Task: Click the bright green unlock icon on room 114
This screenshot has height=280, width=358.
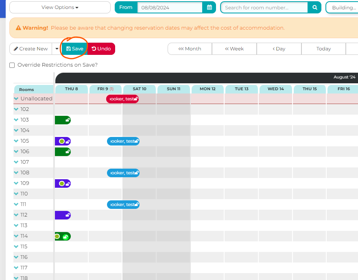Action: click(65, 237)
